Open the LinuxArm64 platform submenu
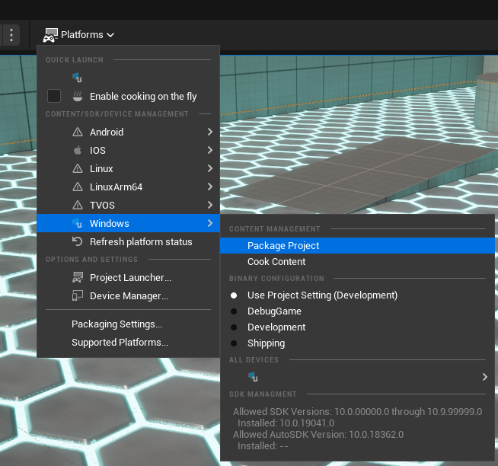 pyautogui.click(x=128, y=187)
